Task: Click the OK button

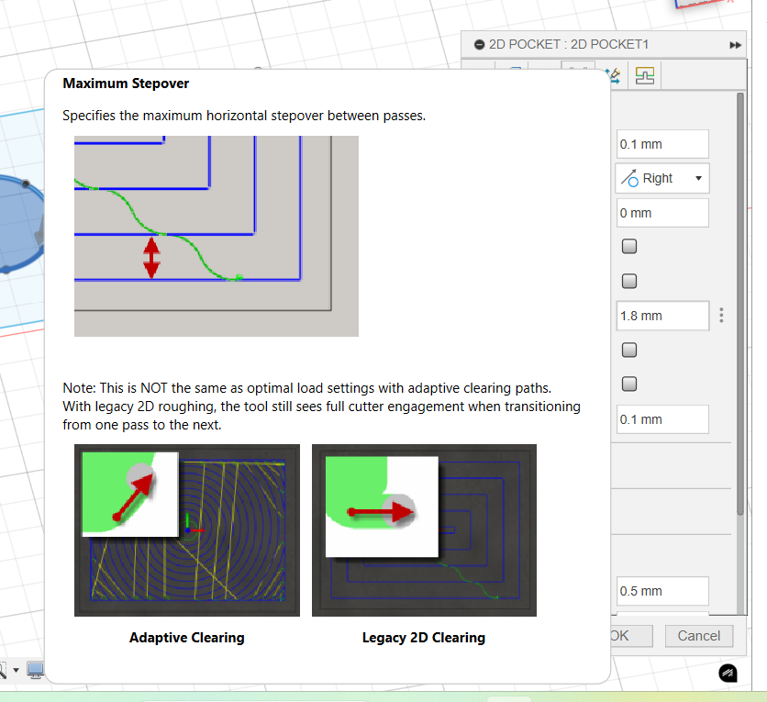Action: (630, 636)
